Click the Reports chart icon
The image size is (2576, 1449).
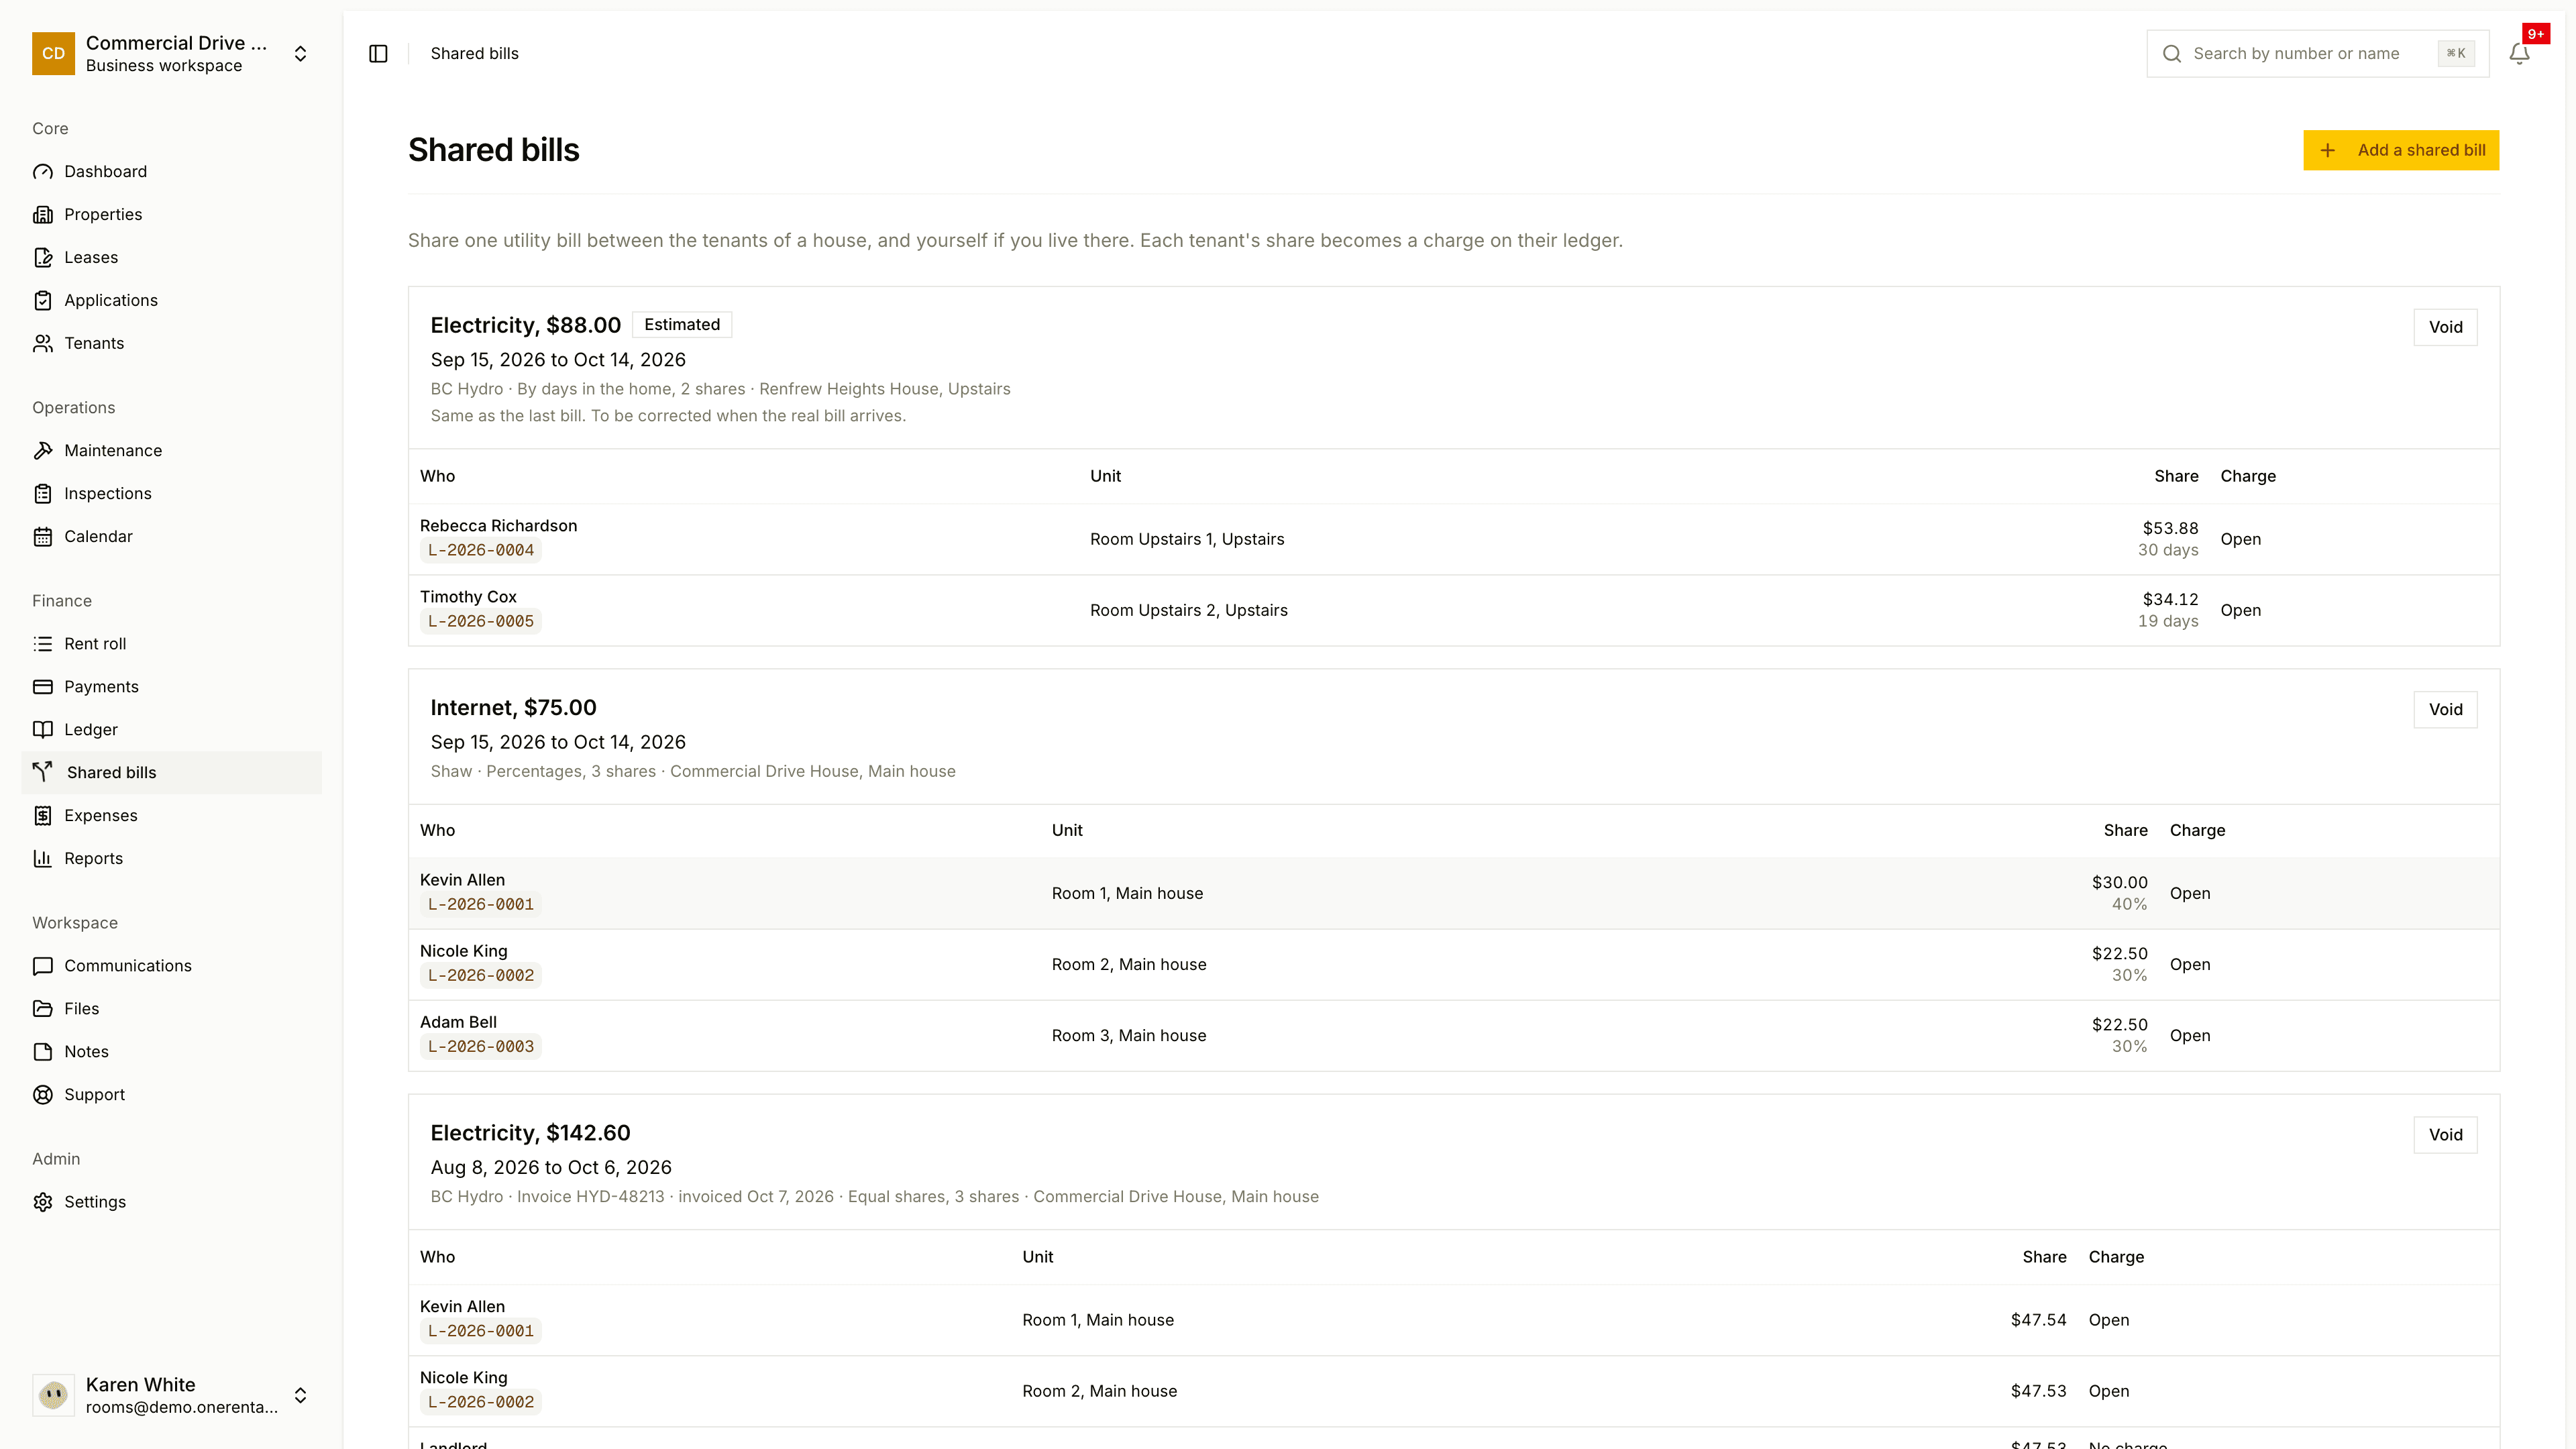coord(43,858)
